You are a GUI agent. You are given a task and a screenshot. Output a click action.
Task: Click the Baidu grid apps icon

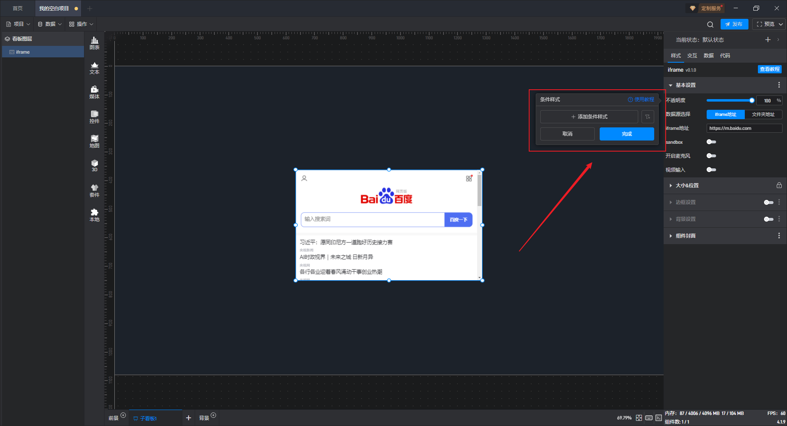click(469, 178)
